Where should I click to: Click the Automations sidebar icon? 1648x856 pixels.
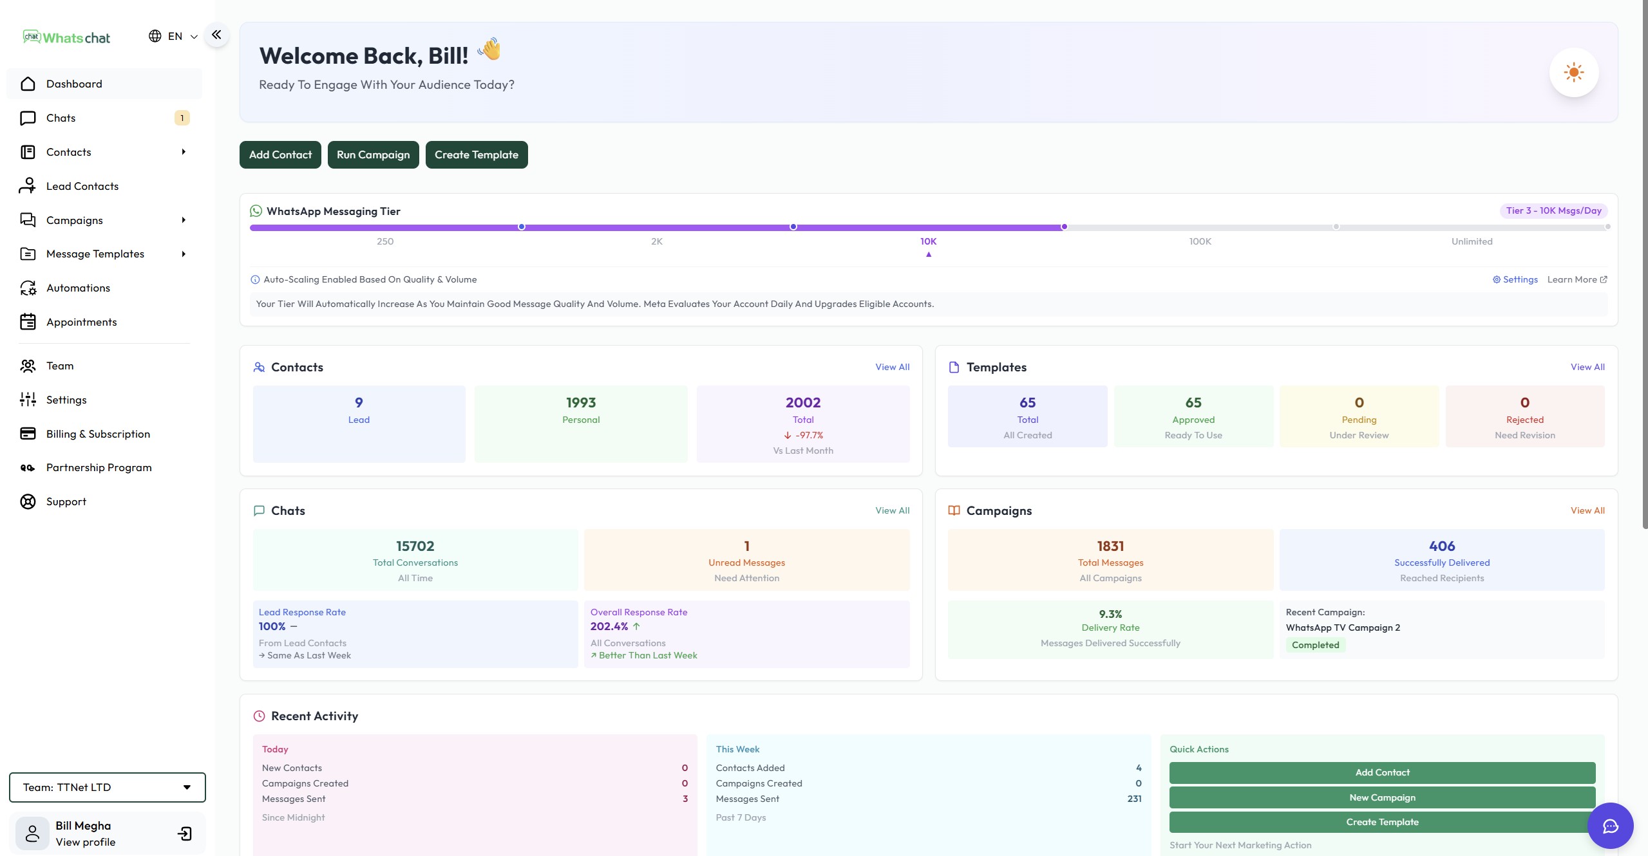pyautogui.click(x=28, y=288)
